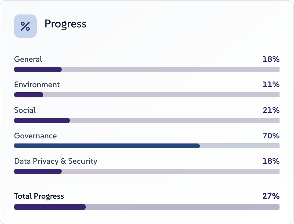This screenshot has width=294, height=224.
Task: Click the 18% value for Data Privacy & Security
Action: tap(271, 161)
